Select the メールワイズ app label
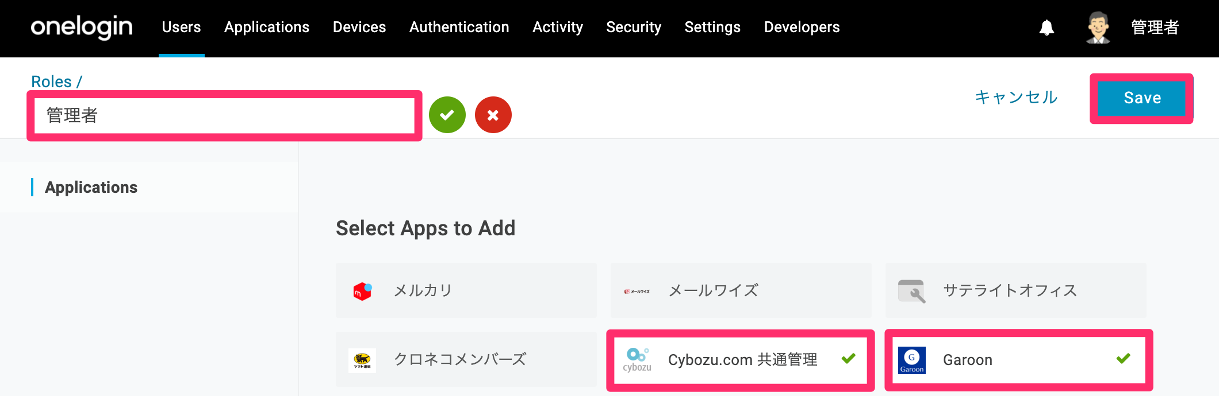 click(x=713, y=290)
